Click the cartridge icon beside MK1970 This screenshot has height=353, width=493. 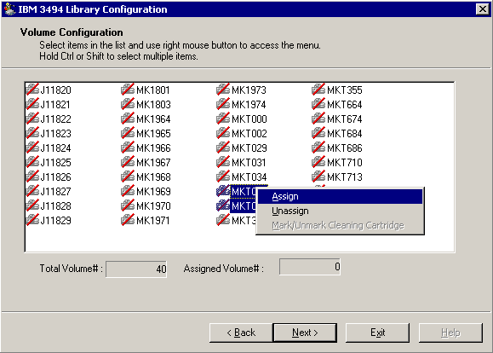tap(128, 205)
